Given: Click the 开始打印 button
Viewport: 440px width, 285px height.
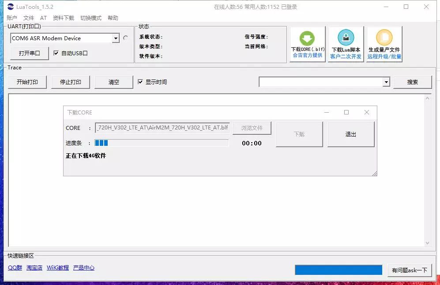Looking at the screenshot, I should click(27, 82).
